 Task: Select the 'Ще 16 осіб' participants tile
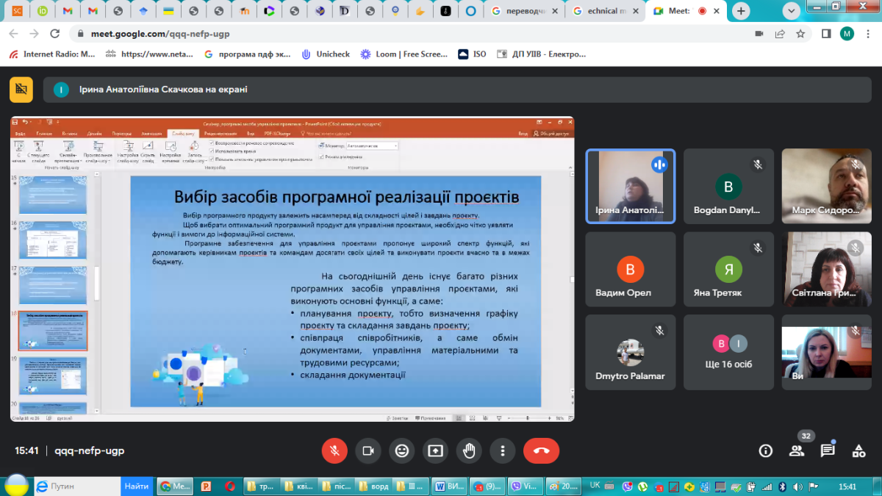(728, 353)
